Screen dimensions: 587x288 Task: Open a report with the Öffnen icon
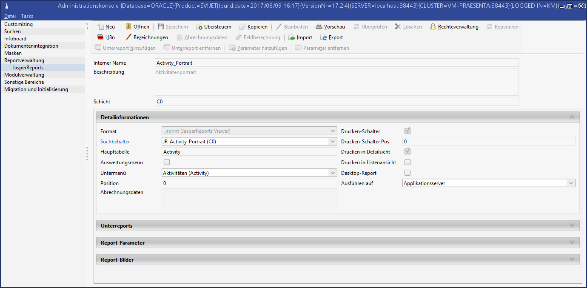pyautogui.click(x=129, y=27)
